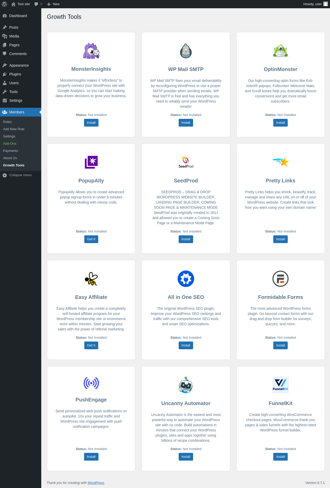
Task: Click the WP Mail SMTP pigeon logo
Action: [x=186, y=51]
